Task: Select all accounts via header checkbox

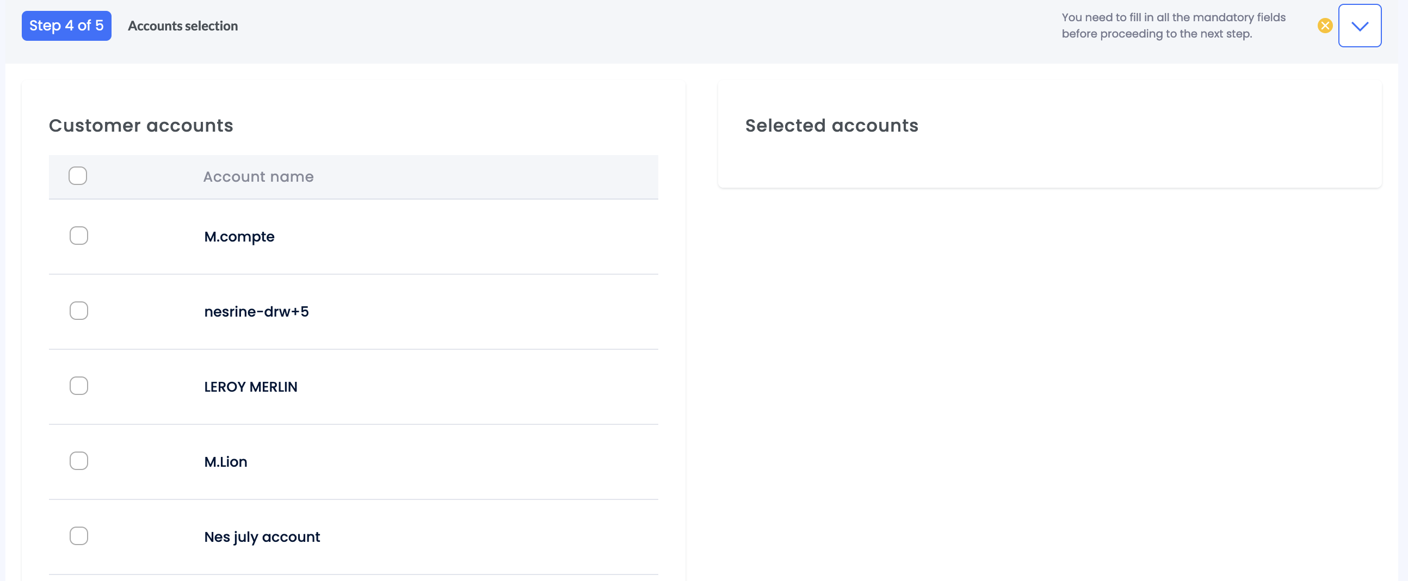Action: [x=78, y=176]
